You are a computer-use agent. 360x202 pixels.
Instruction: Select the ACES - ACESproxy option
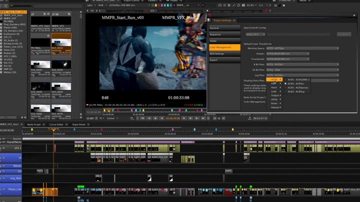click(297, 88)
